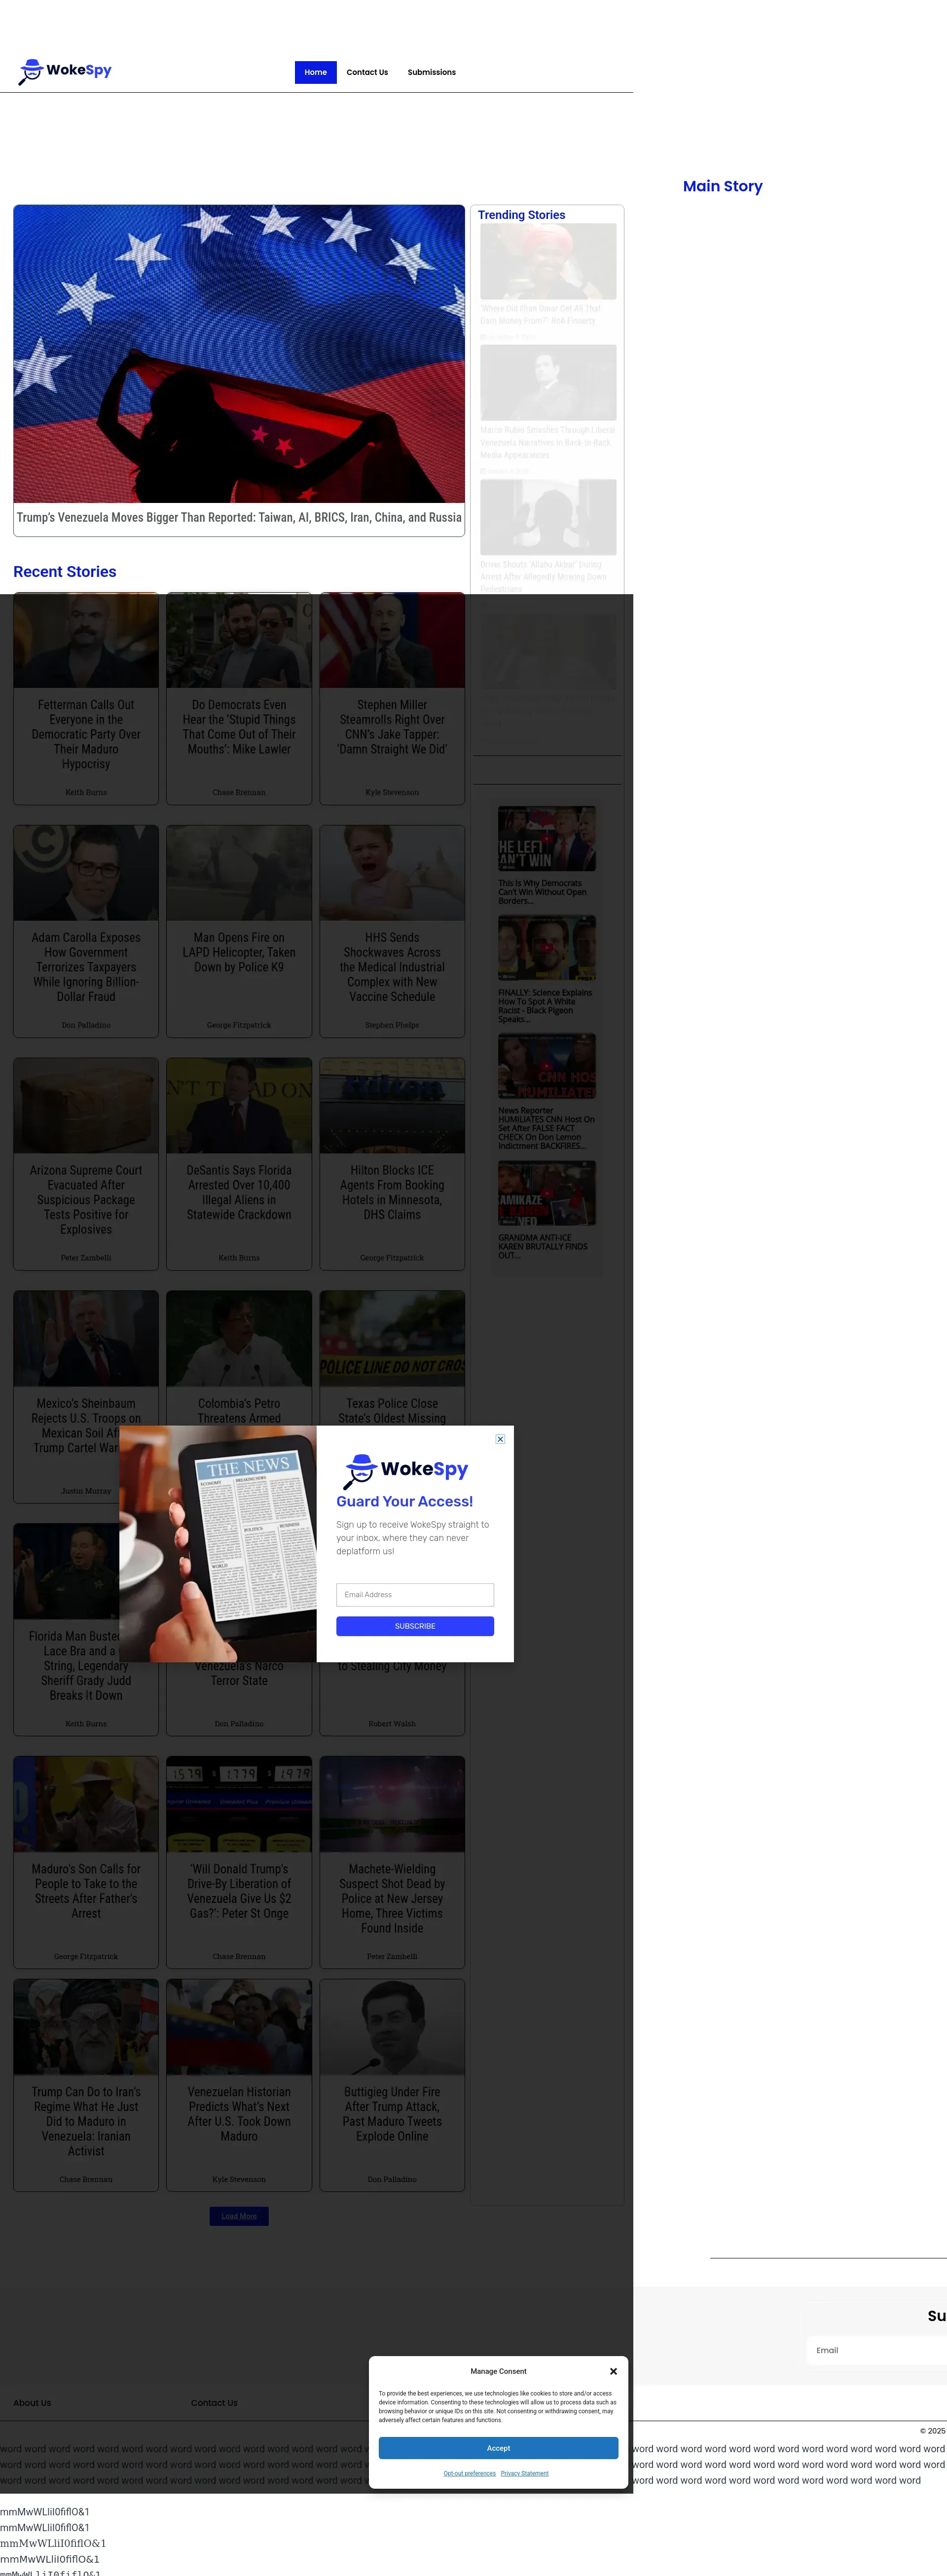This screenshot has height=2576, width=947.
Task: Close the newsletter signup popup
Action: 500,1439
